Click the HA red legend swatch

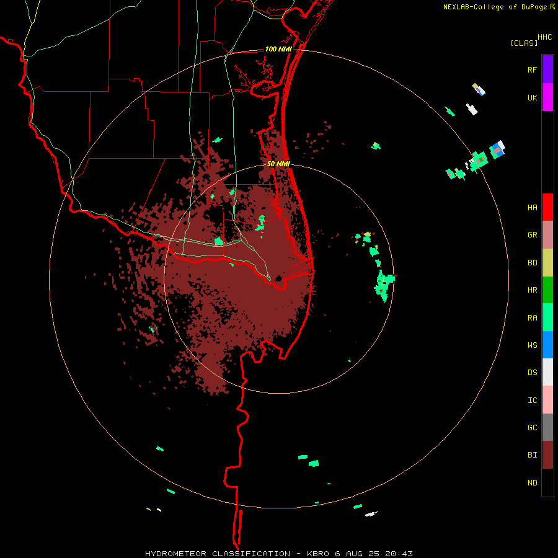(x=547, y=207)
